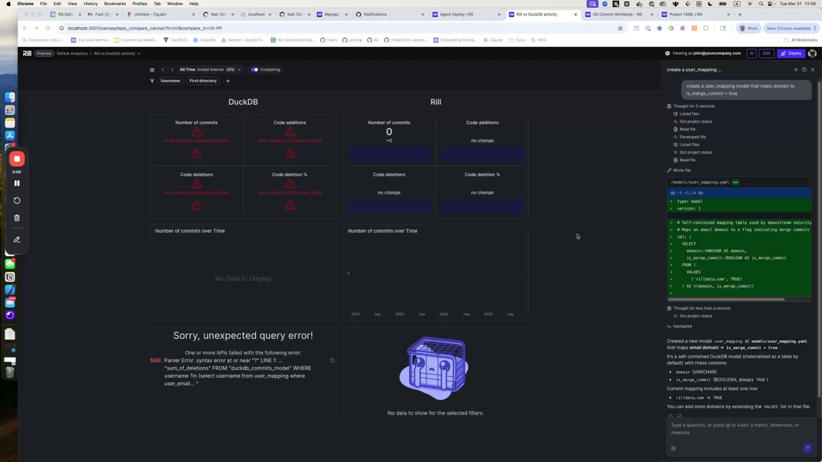Click the calendar icon in time bar

[x=152, y=69]
